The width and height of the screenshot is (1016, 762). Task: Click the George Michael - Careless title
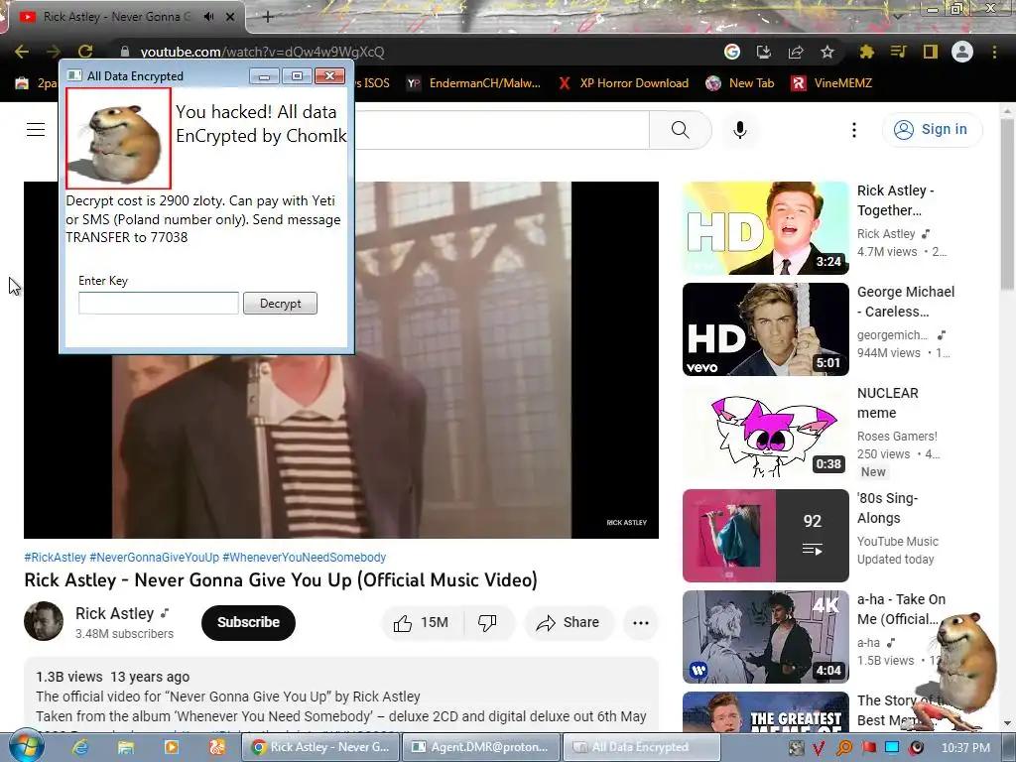click(x=905, y=302)
